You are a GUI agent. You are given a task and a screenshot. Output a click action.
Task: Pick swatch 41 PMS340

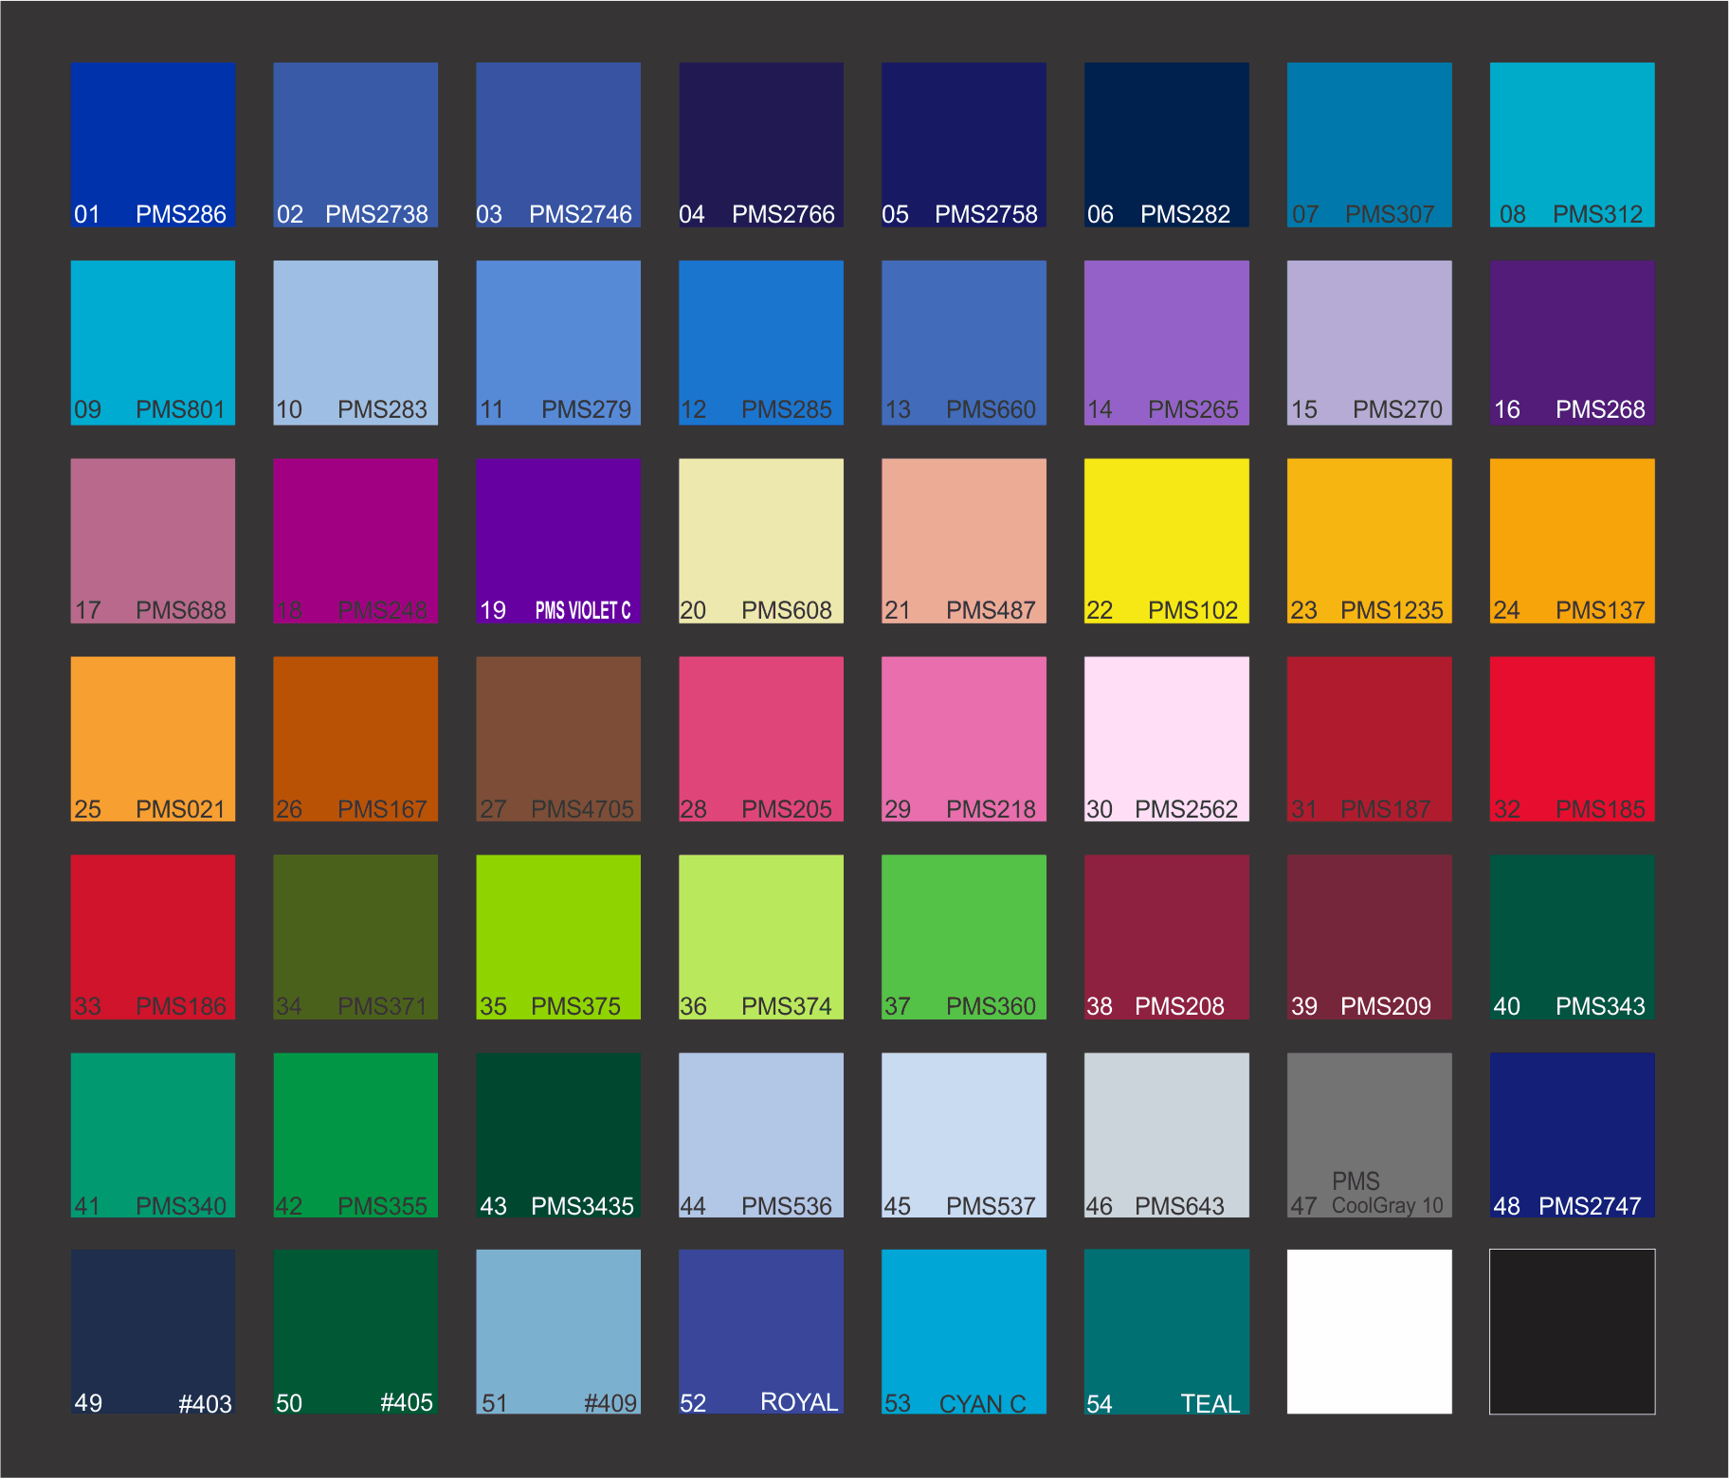pos(153,1135)
